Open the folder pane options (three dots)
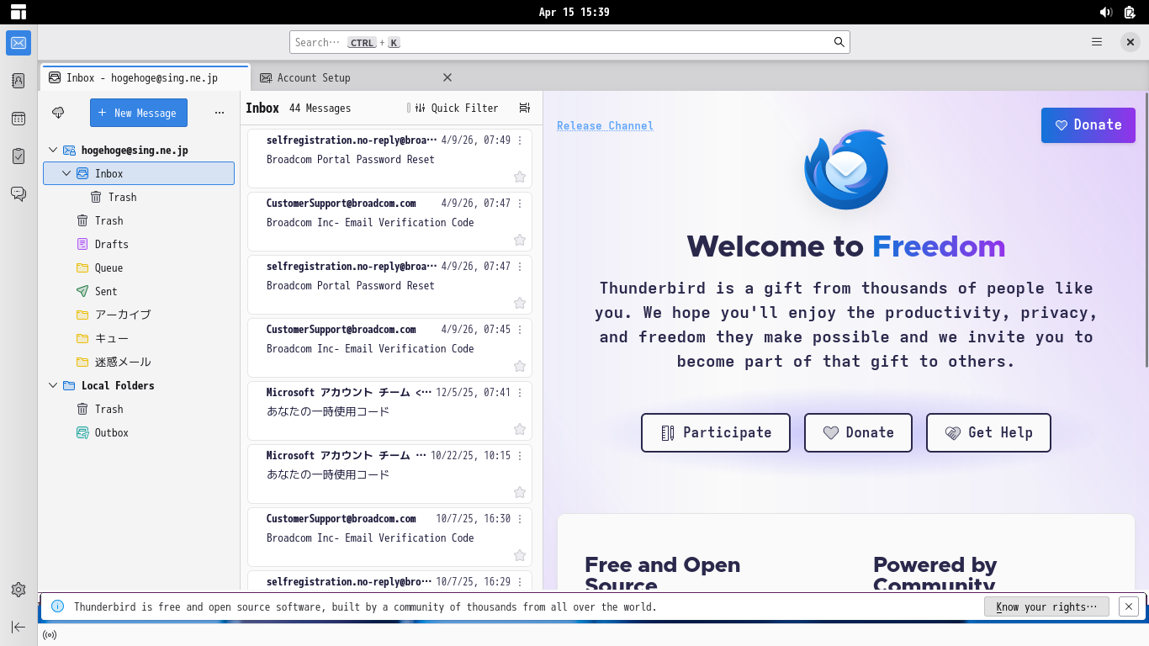This screenshot has height=646, width=1149. click(220, 113)
